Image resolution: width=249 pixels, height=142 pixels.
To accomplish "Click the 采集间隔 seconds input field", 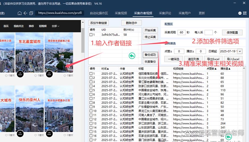I will point(181,32).
